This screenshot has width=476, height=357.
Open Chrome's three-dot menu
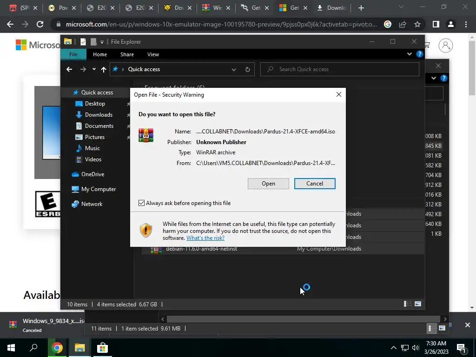(466, 24)
